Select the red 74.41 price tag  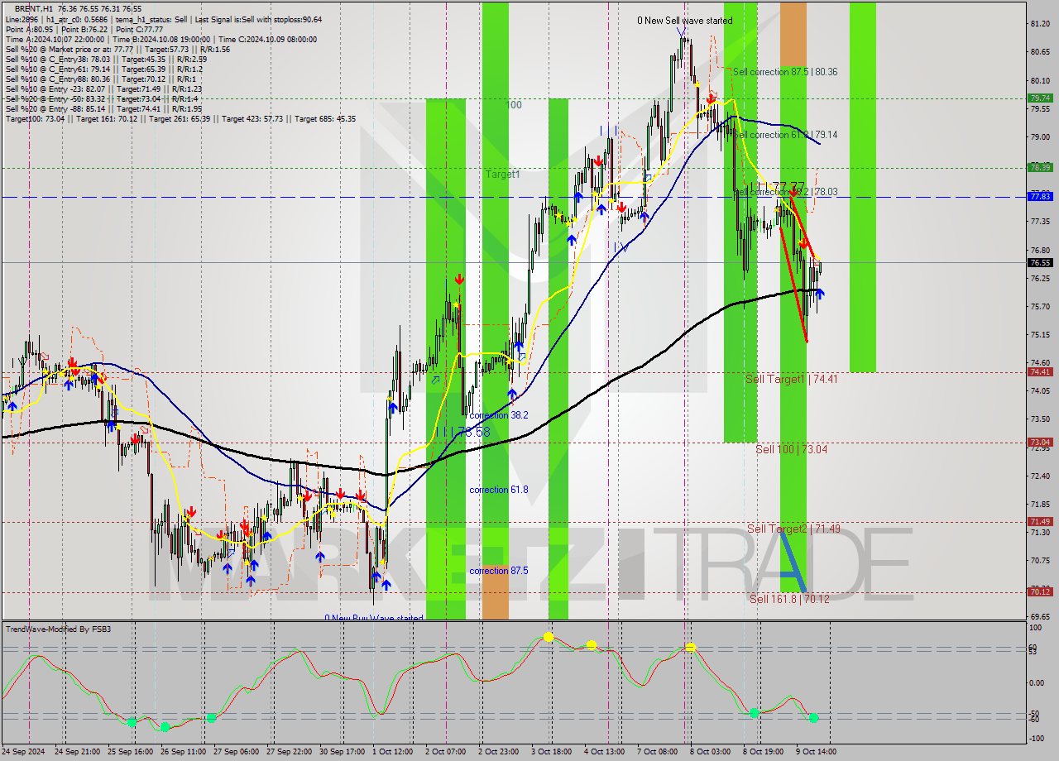coord(1039,372)
